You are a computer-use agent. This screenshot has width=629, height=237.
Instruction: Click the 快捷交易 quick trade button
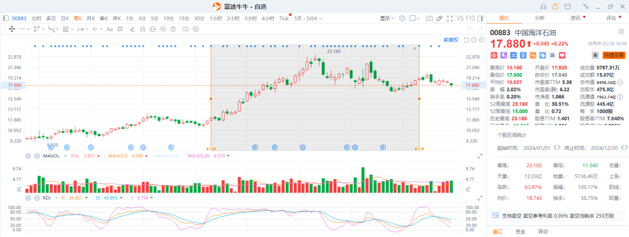[x=614, y=55]
